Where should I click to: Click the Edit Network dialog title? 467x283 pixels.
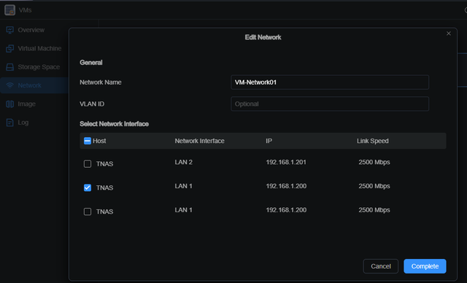263,37
